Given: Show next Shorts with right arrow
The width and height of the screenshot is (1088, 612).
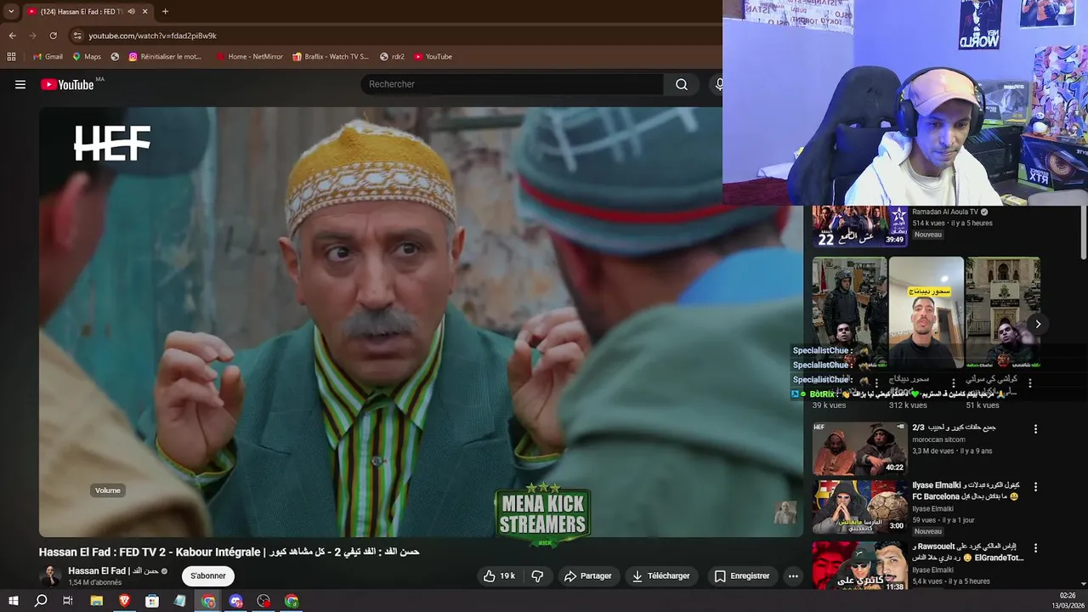Looking at the screenshot, I should 1037,324.
